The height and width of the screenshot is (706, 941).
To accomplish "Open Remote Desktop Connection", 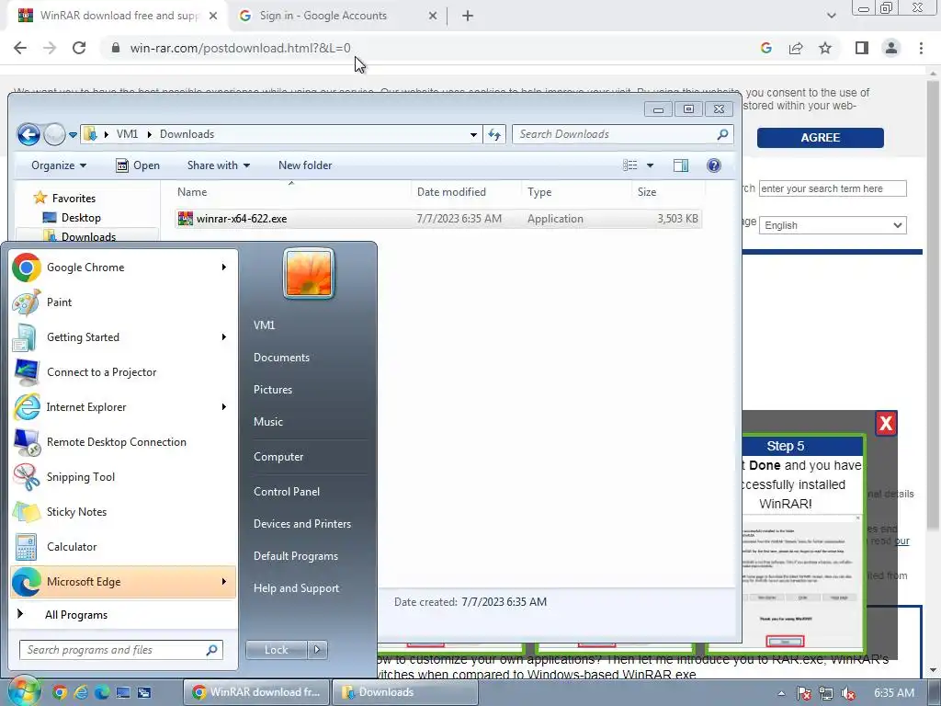I will pyautogui.click(x=123, y=442).
